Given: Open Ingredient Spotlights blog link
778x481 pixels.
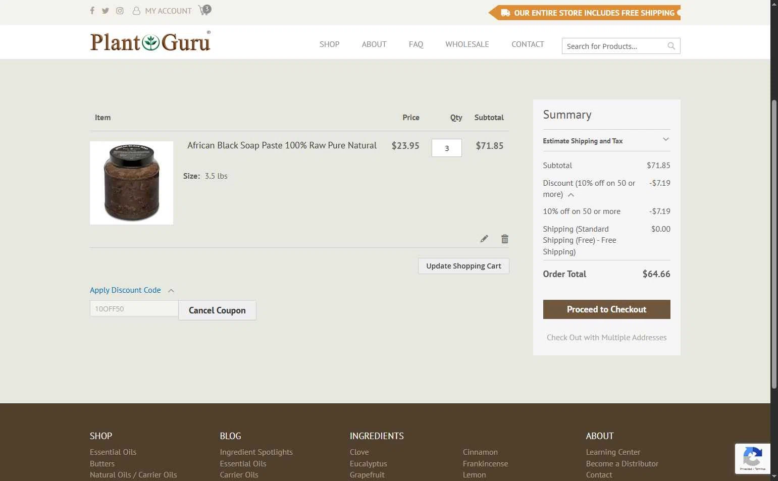Looking at the screenshot, I should (x=256, y=452).
